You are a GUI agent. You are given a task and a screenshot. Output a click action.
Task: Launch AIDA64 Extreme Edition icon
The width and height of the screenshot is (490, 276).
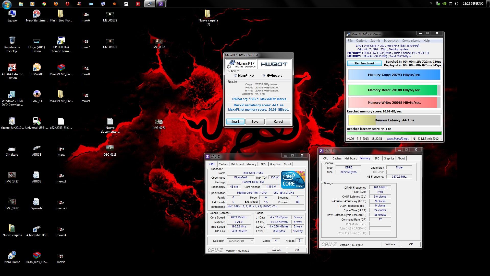[x=12, y=71]
